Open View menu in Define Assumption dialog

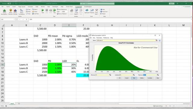tap(94, 38)
